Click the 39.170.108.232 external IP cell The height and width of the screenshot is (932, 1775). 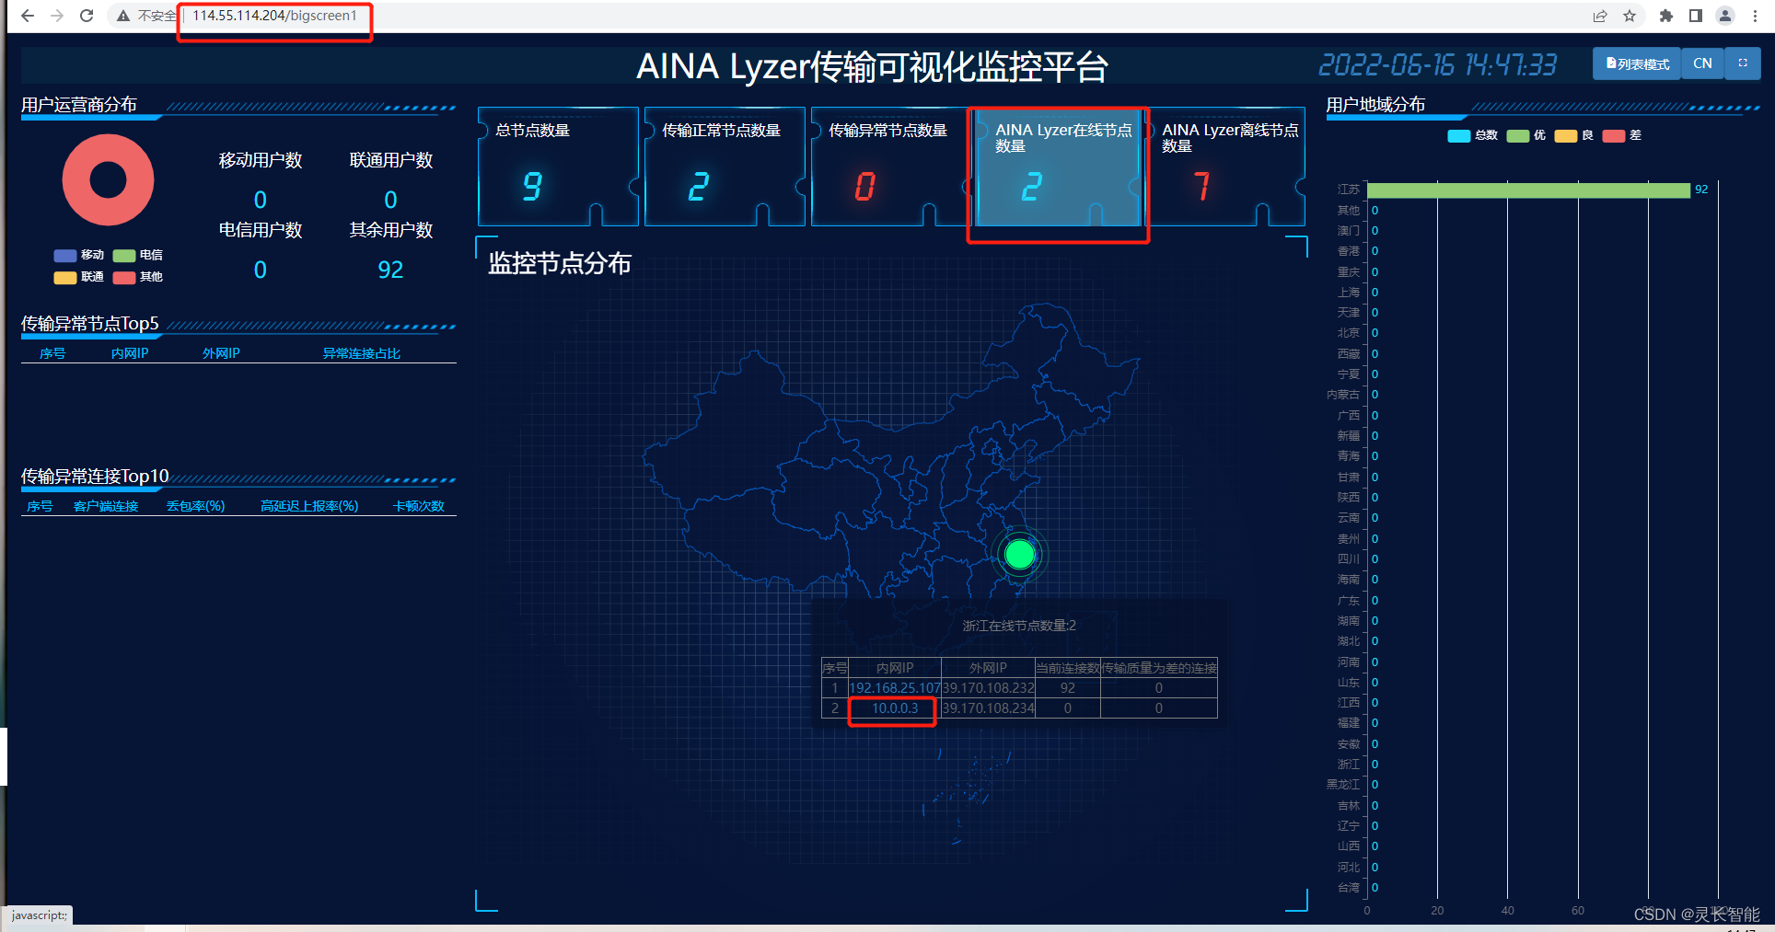coord(989,688)
